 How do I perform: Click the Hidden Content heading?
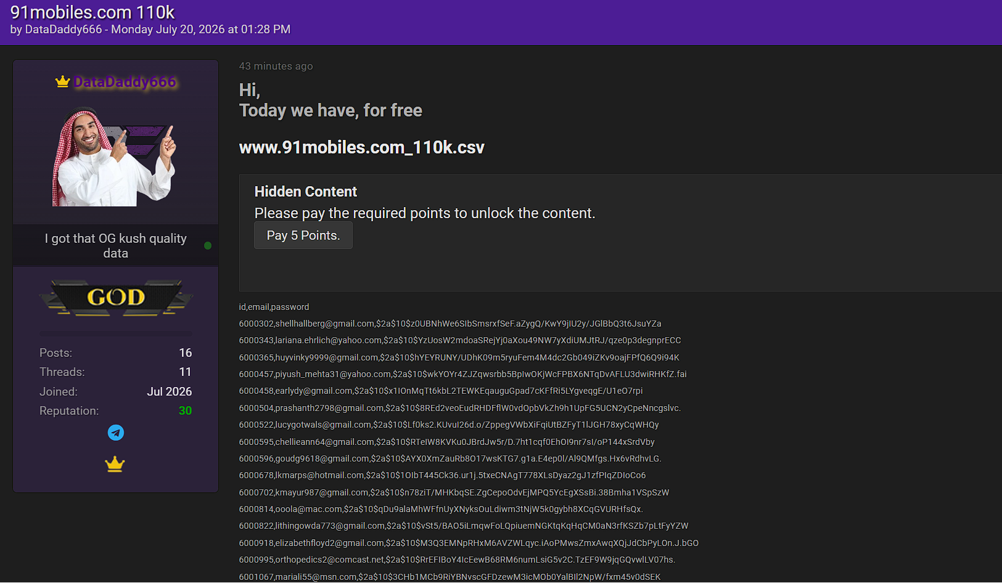[x=306, y=192]
